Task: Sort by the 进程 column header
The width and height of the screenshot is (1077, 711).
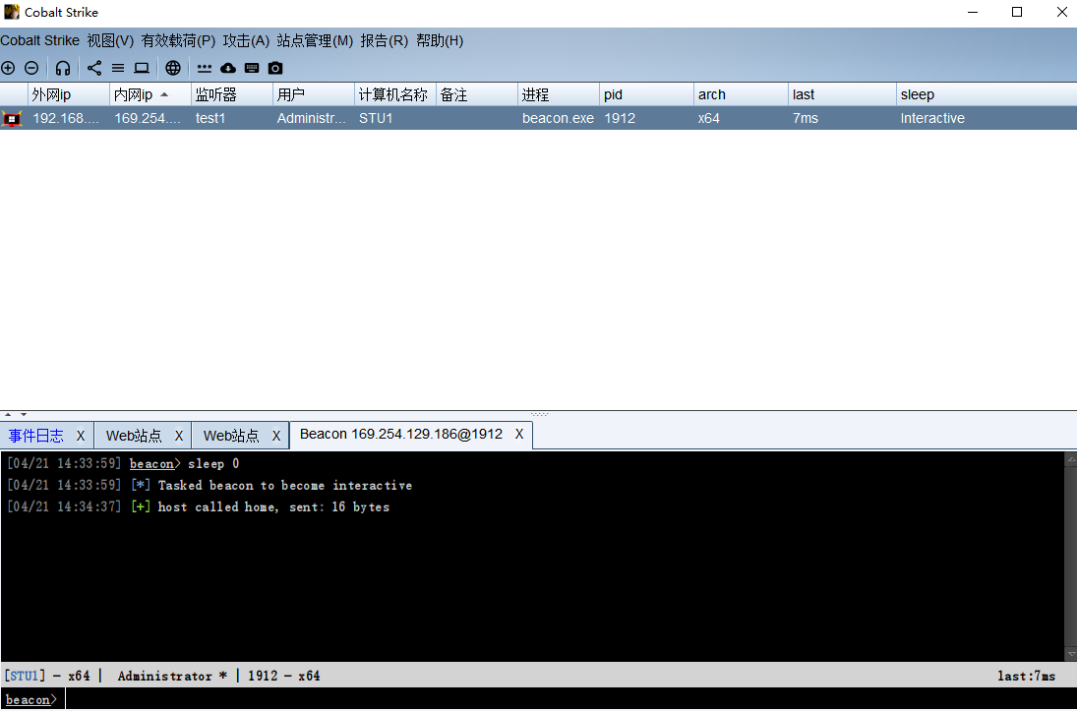Action: [559, 94]
